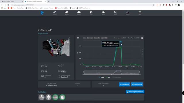This screenshot has height=103, width=184.
Task: Open the Chrome profile avatar
Action: (179, 5)
